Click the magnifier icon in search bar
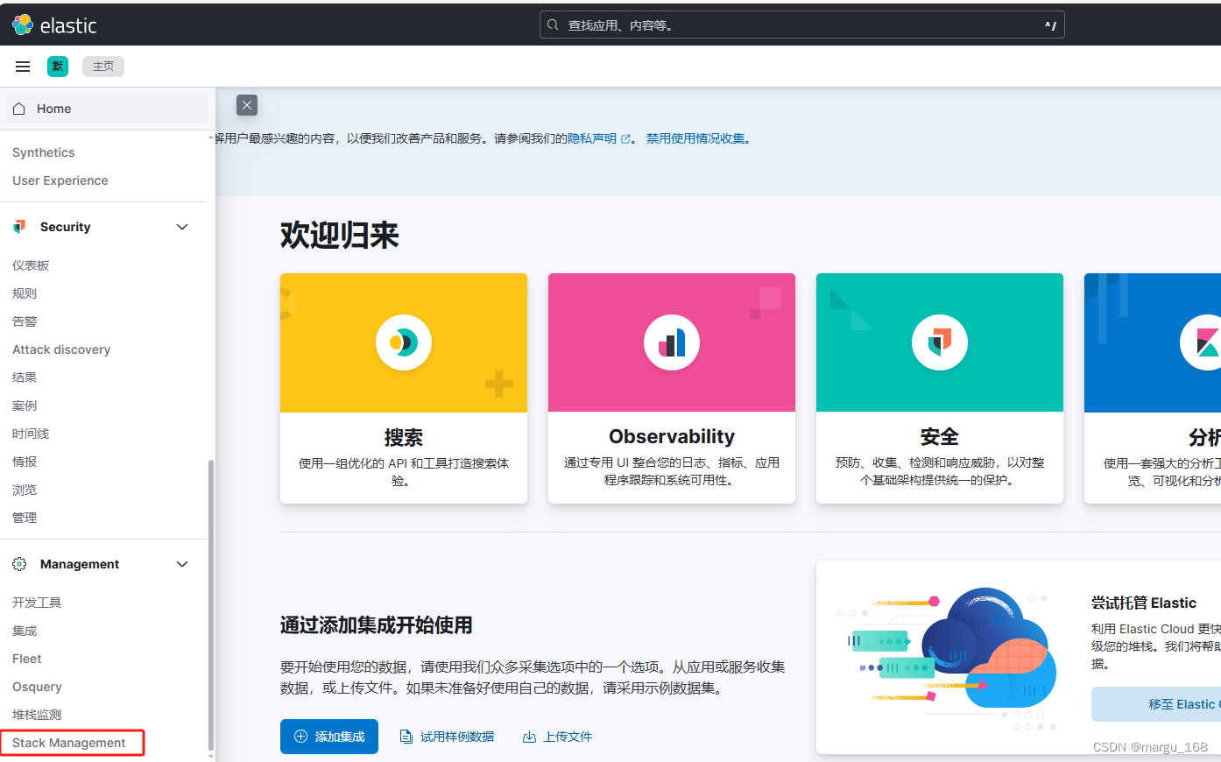This screenshot has height=762, width=1221. click(553, 25)
